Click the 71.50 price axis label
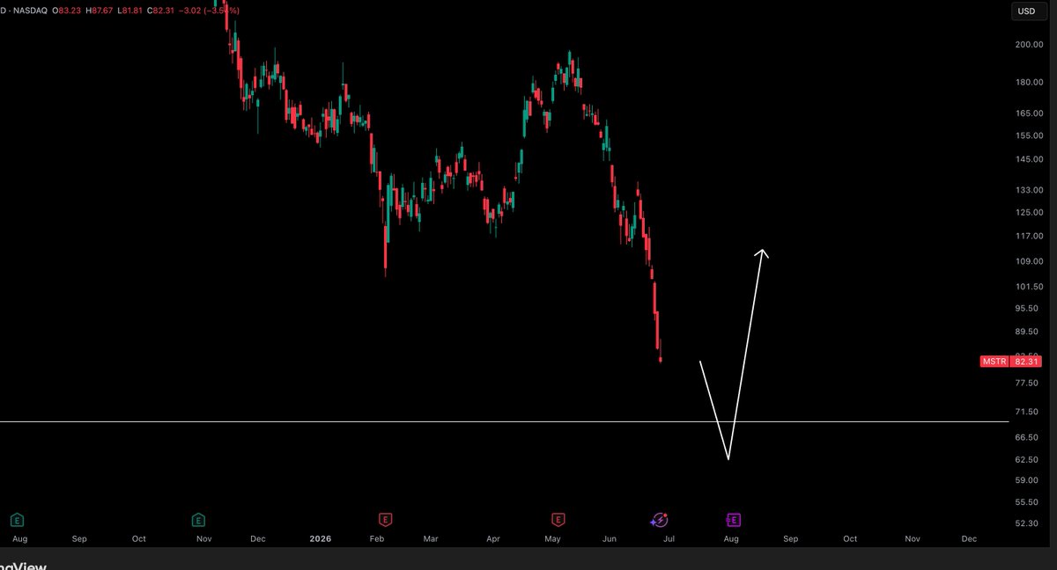The width and height of the screenshot is (1057, 570). click(1027, 413)
